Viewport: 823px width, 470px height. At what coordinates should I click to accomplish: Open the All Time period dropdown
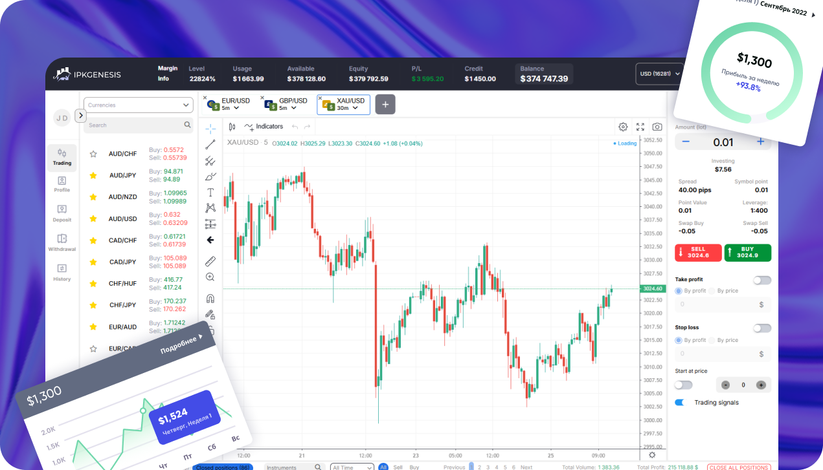[x=352, y=467]
